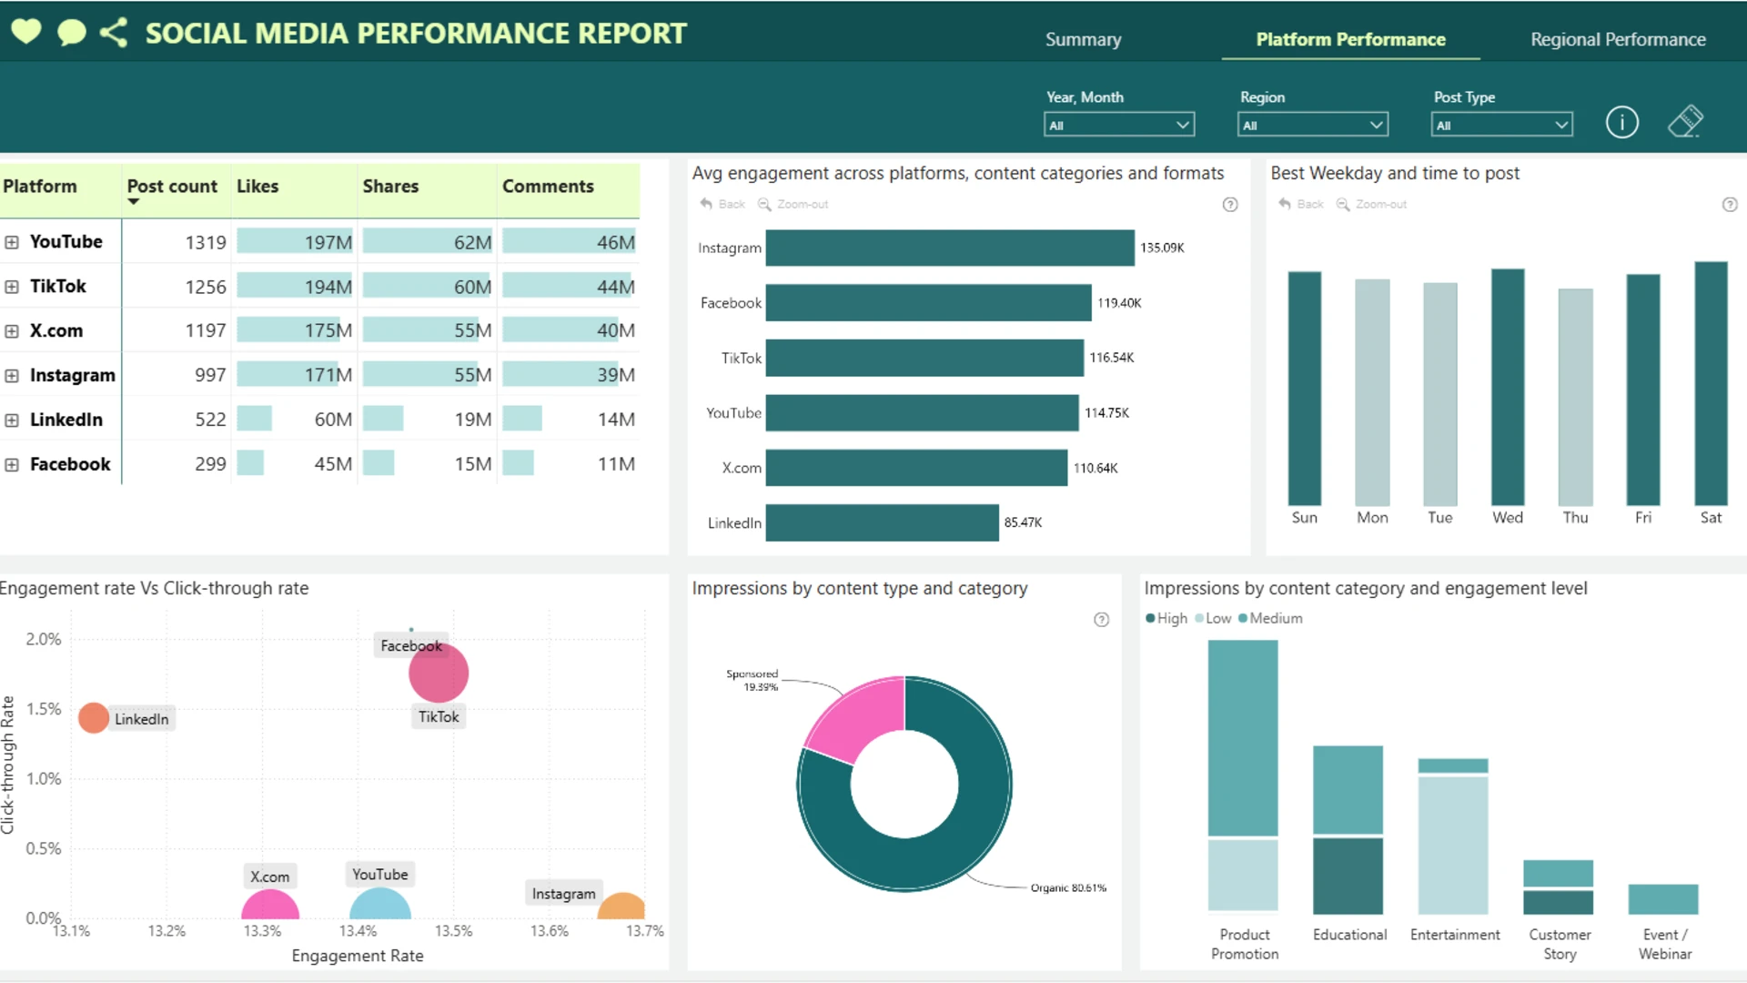Sort table by Post count header
This screenshot has height=983, width=1747.
coord(172,187)
